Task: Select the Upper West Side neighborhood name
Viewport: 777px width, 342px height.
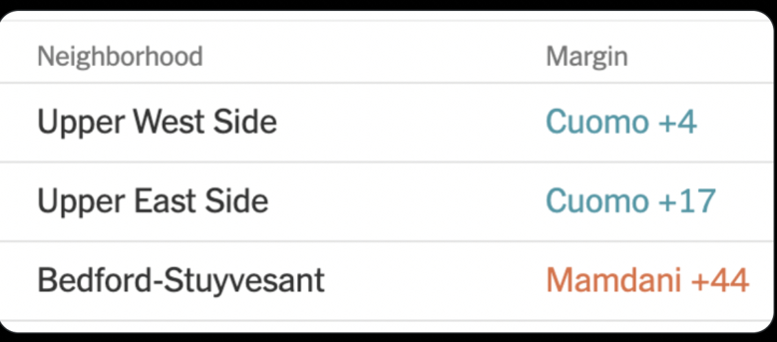Action: click(157, 122)
